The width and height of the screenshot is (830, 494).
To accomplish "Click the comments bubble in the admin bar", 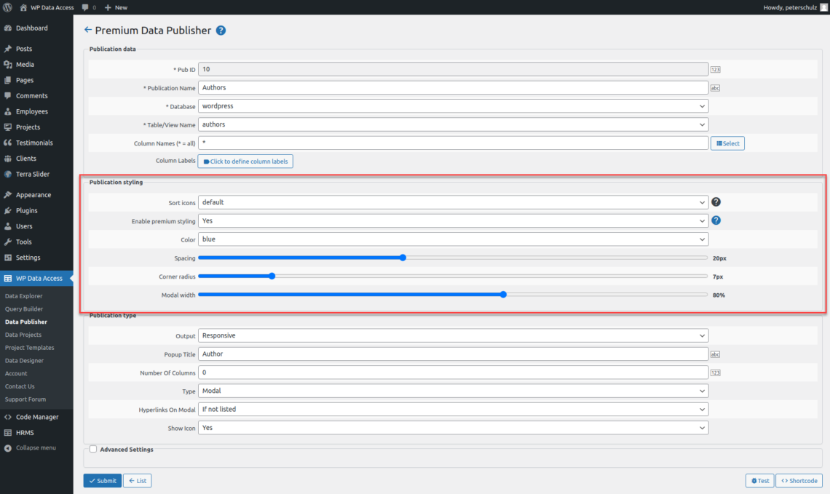I will click(x=86, y=7).
